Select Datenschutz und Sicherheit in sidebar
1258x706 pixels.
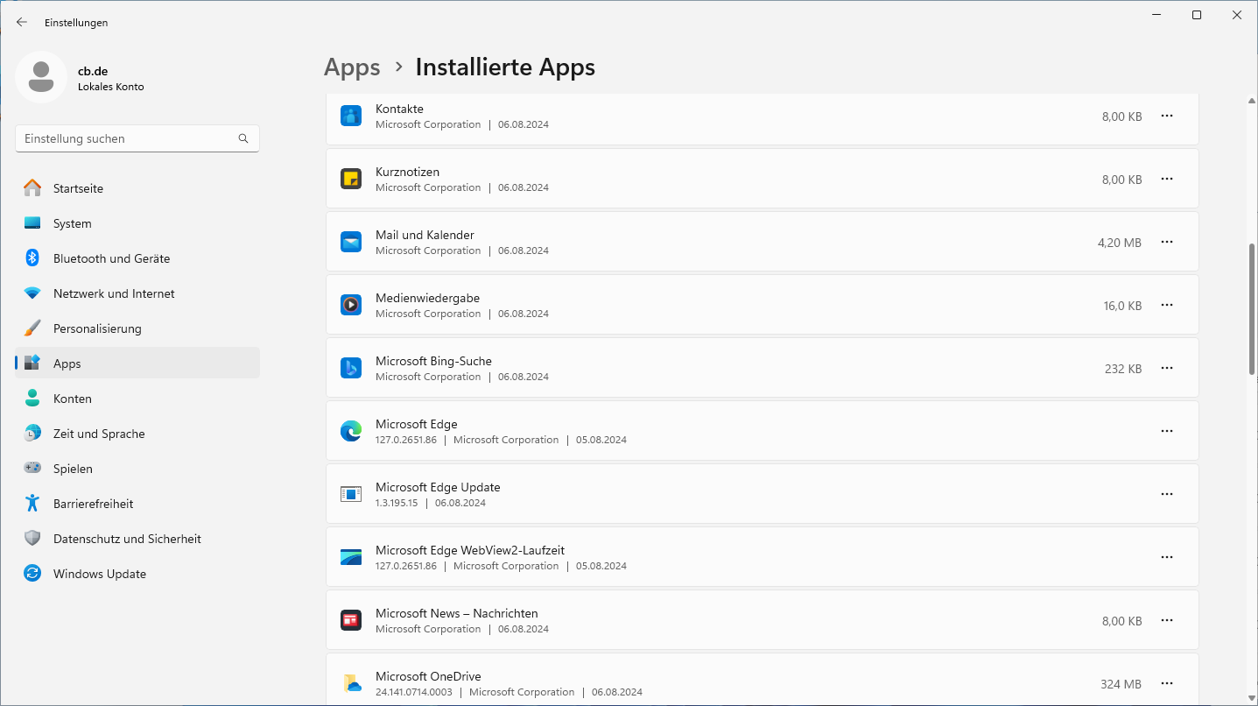point(127,539)
